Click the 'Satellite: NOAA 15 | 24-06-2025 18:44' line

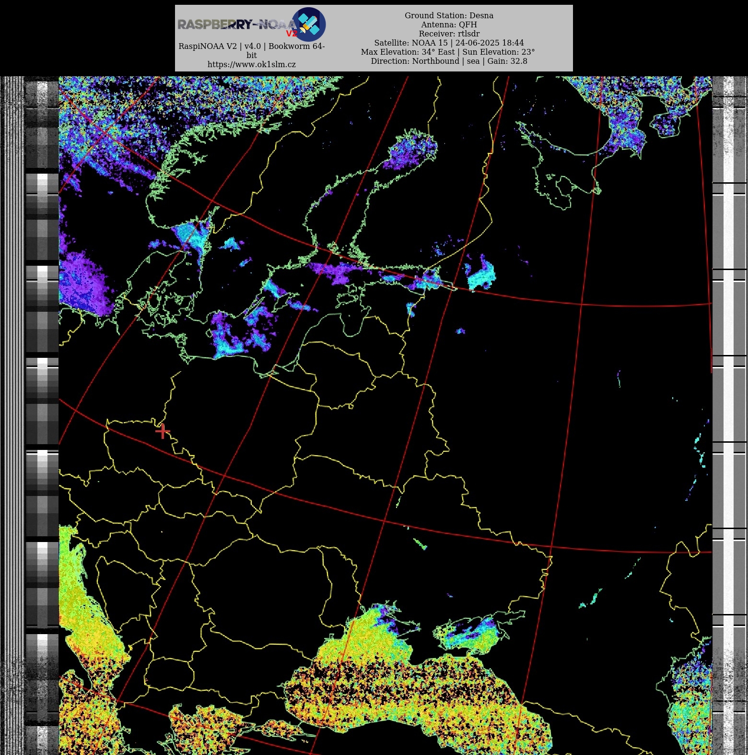[449, 43]
